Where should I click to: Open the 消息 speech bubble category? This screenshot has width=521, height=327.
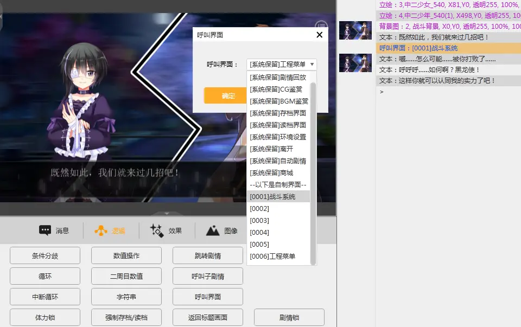click(x=54, y=230)
